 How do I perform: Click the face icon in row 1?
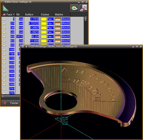pyautogui.click(x=4, y=19)
